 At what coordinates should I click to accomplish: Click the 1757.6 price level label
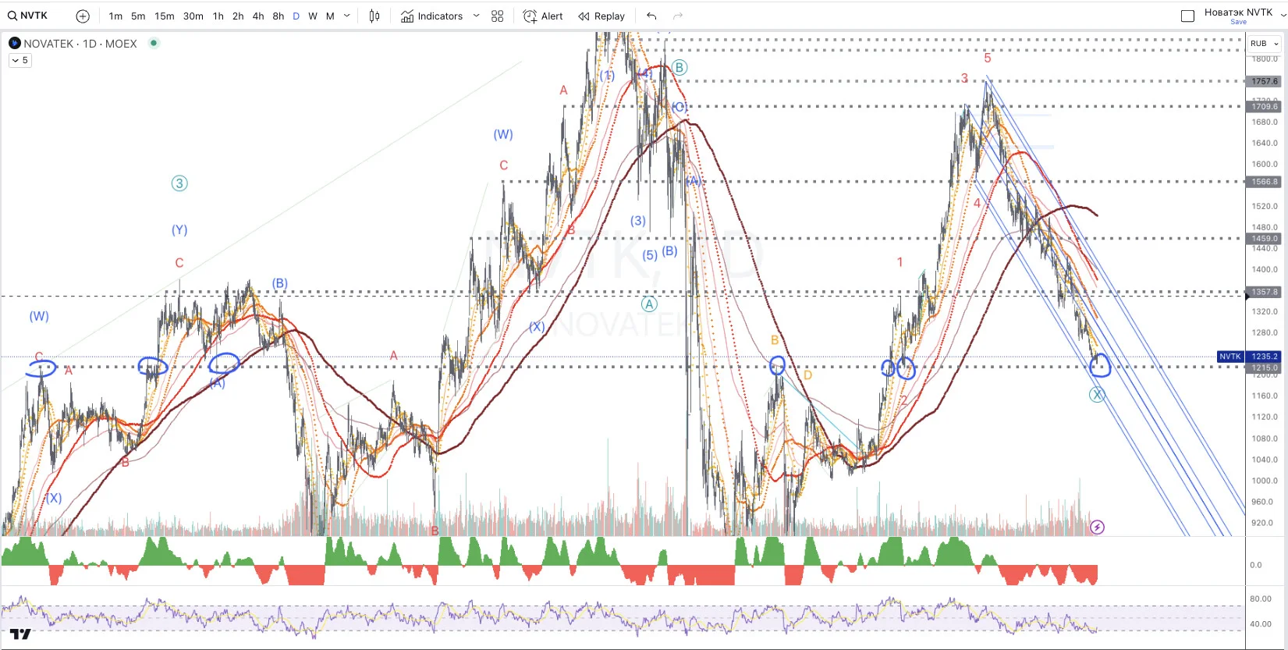point(1265,81)
